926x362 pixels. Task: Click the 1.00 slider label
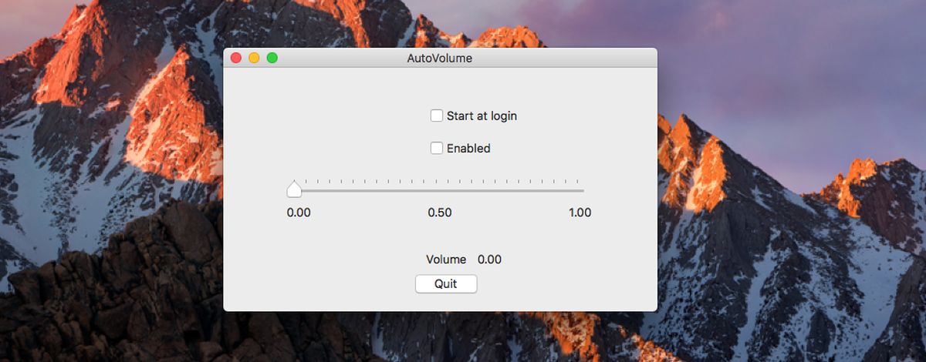pos(580,213)
